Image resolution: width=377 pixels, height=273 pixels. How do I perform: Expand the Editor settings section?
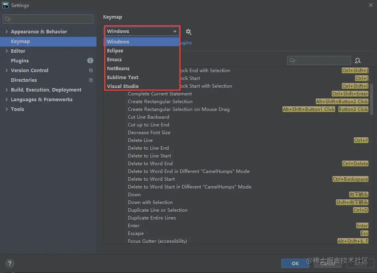7,51
